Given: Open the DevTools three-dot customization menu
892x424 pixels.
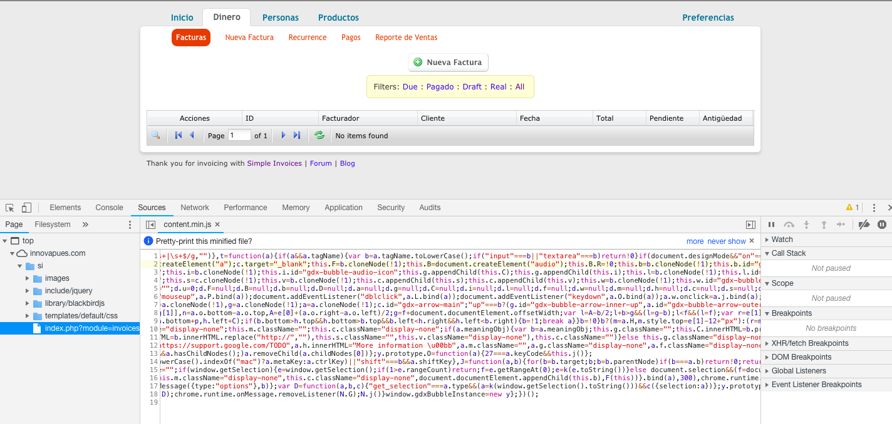Looking at the screenshot, I should [x=874, y=207].
